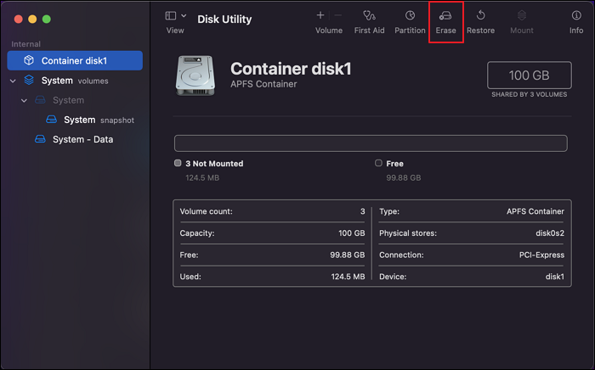The width and height of the screenshot is (595, 370).
Task: Remove a volume with the minus icon
Action: tap(338, 15)
